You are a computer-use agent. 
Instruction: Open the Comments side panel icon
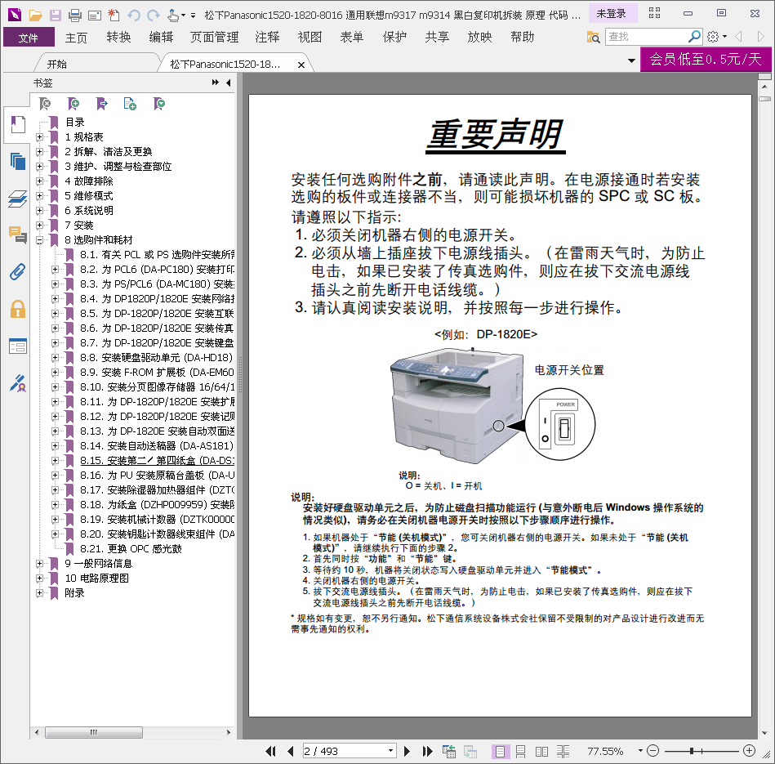(x=18, y=235)
